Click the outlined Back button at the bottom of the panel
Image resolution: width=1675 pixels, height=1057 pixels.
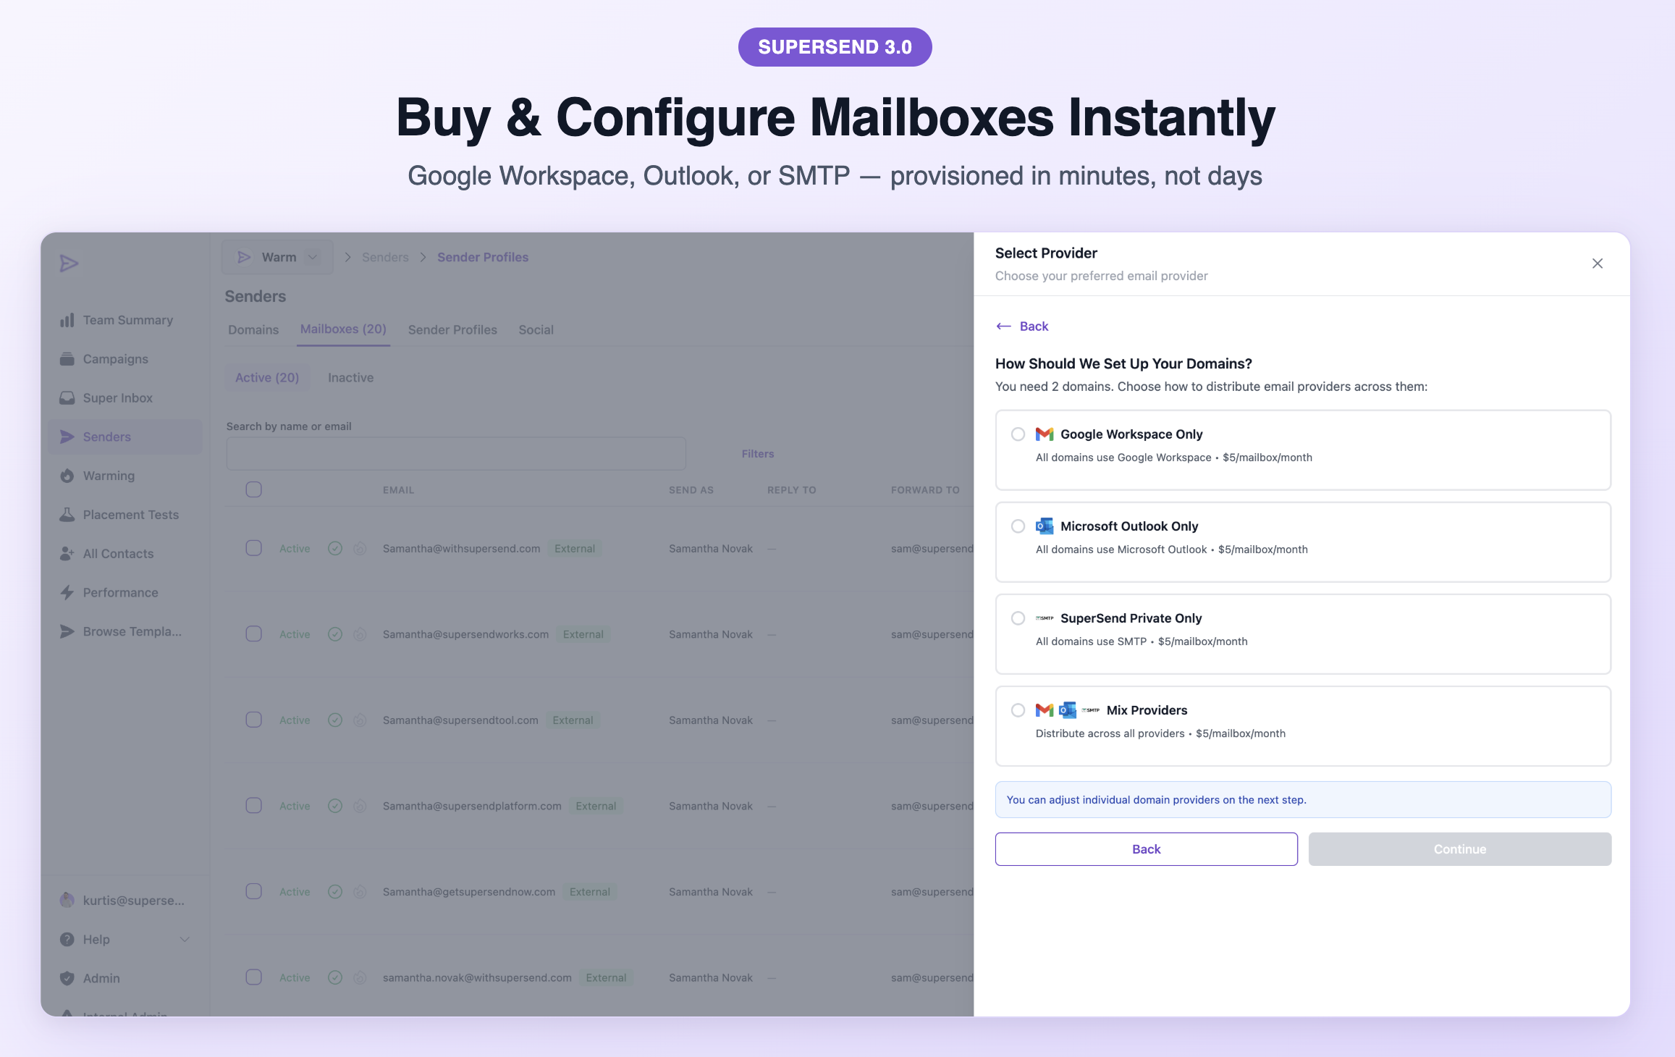(x=1146, y=849)
